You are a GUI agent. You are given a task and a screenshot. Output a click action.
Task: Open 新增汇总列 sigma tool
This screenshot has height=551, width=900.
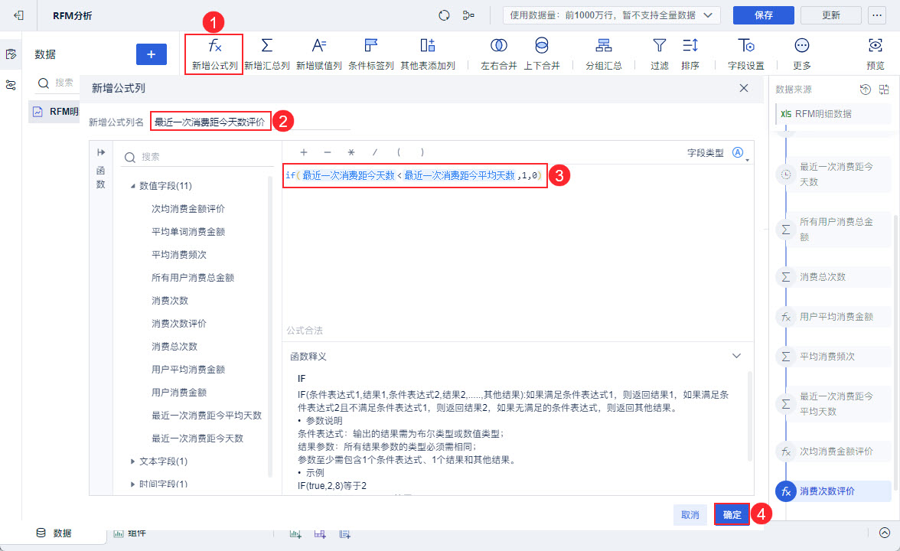click(x=267, y=46)
